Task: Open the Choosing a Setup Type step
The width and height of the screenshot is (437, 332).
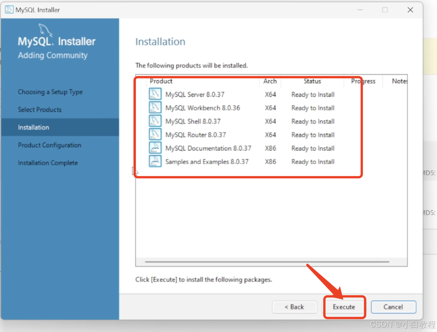Action: click(x=50, y=92)
